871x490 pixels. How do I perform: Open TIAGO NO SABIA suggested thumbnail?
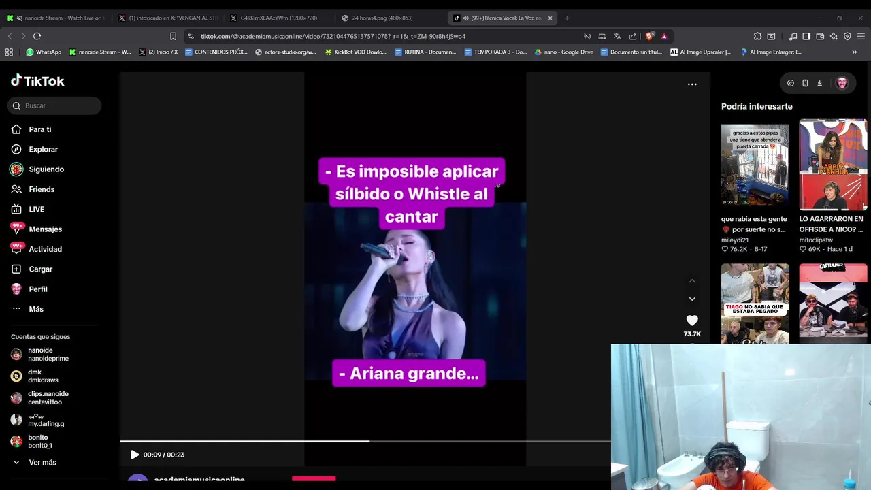click(755, 304)
